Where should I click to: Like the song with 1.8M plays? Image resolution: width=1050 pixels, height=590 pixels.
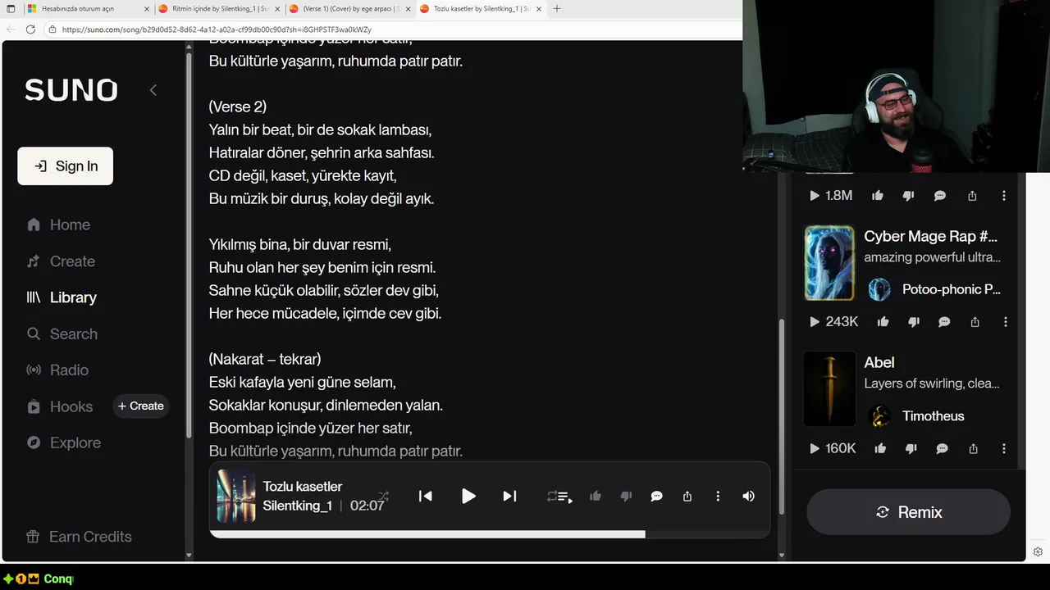(x=878, y=196)
